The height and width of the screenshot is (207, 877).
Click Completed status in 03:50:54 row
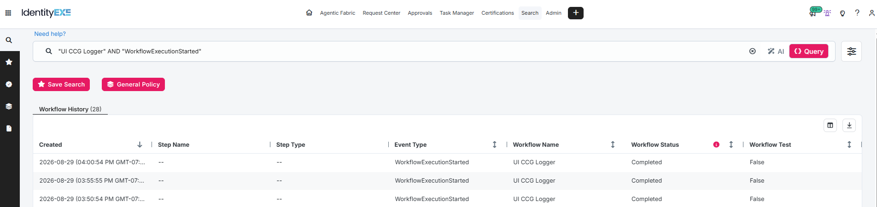[647, 199]
